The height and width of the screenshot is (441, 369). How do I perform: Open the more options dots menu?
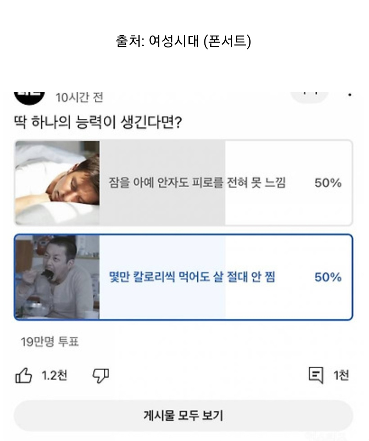(349, 95)
